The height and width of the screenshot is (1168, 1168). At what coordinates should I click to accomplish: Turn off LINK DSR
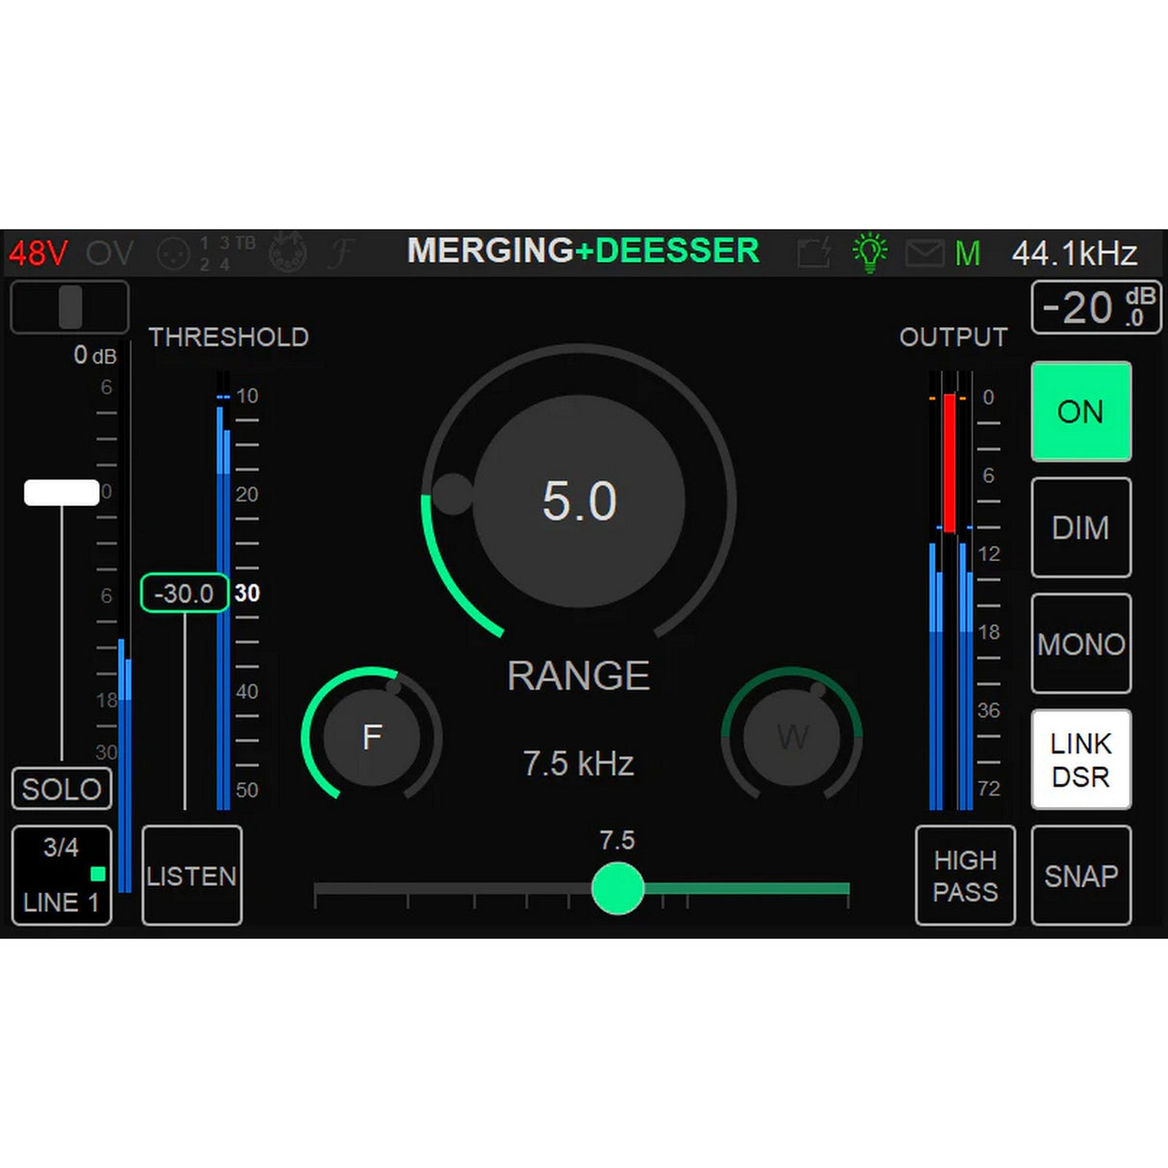tap(1080, 758)
